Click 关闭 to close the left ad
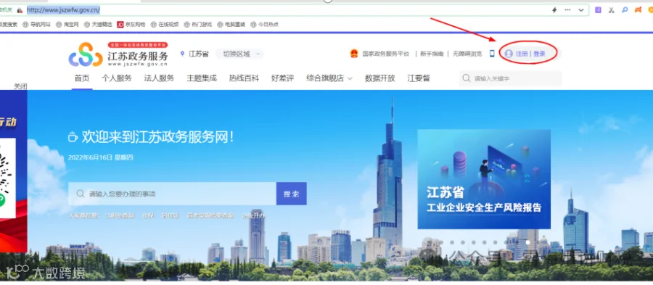This screenshot has height=285, width=653. (20, 86)
